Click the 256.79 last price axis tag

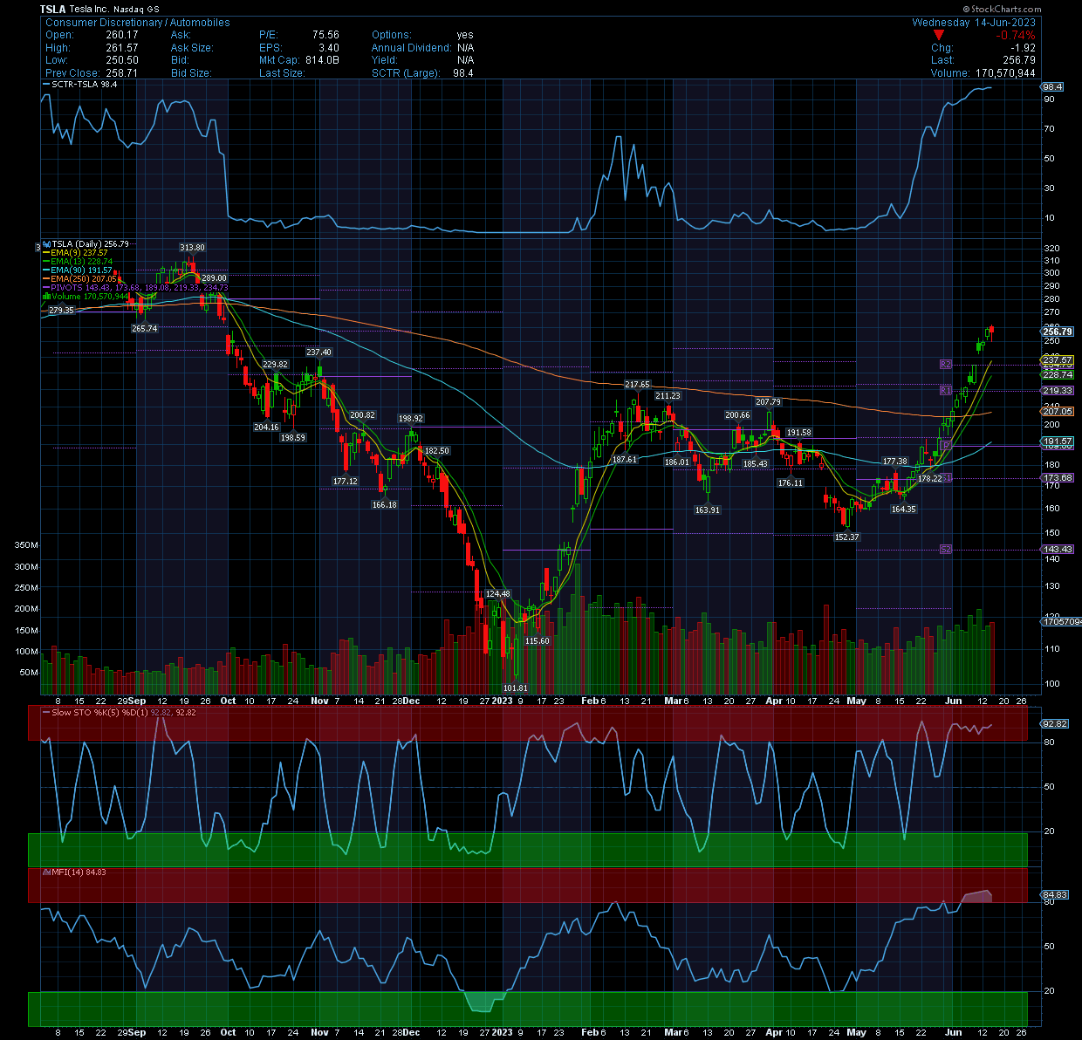coord(1058,332)
